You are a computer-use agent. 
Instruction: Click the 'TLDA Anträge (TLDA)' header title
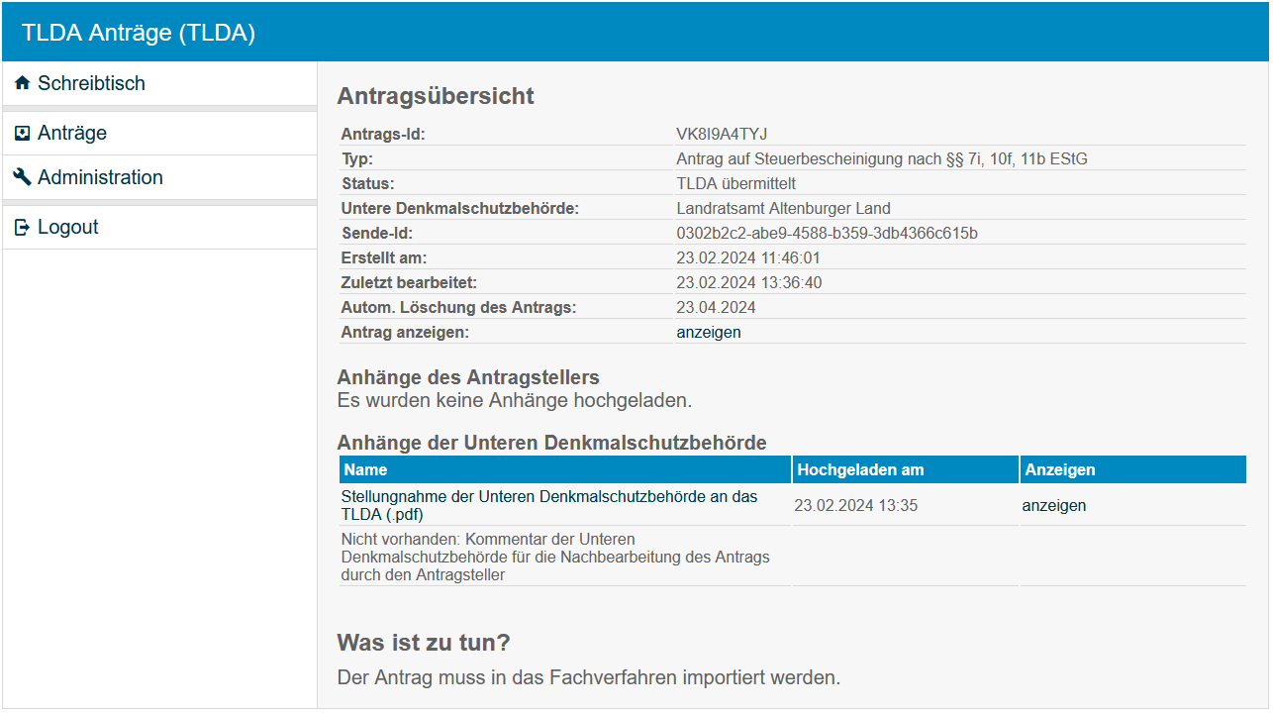[x=139, y=33]
